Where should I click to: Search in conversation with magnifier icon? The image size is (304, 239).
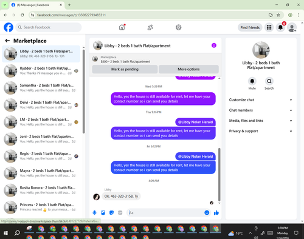[269, 81]
